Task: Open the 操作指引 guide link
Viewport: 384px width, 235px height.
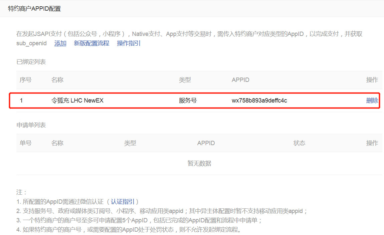Action: click(129, 43)
